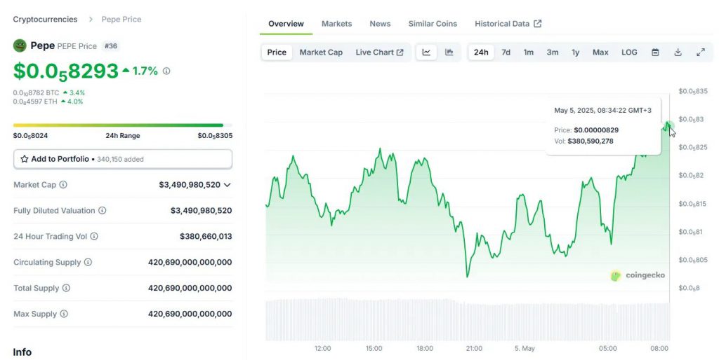The width and height of the screenshot is (719, 360).
Task: Open the Market Cap info tooltip icon
Action: pos(63,185)
